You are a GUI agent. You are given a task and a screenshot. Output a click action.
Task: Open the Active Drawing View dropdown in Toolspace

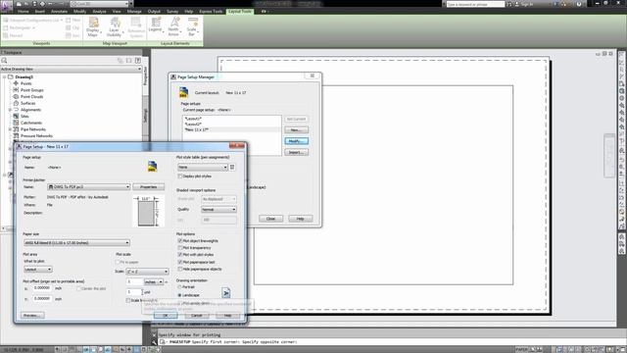tap(72, 70)
